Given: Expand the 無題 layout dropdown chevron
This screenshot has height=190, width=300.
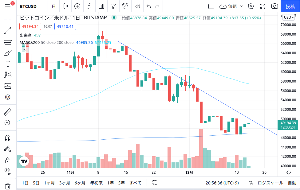Looking at the screenshot, I should click(242, 6).
